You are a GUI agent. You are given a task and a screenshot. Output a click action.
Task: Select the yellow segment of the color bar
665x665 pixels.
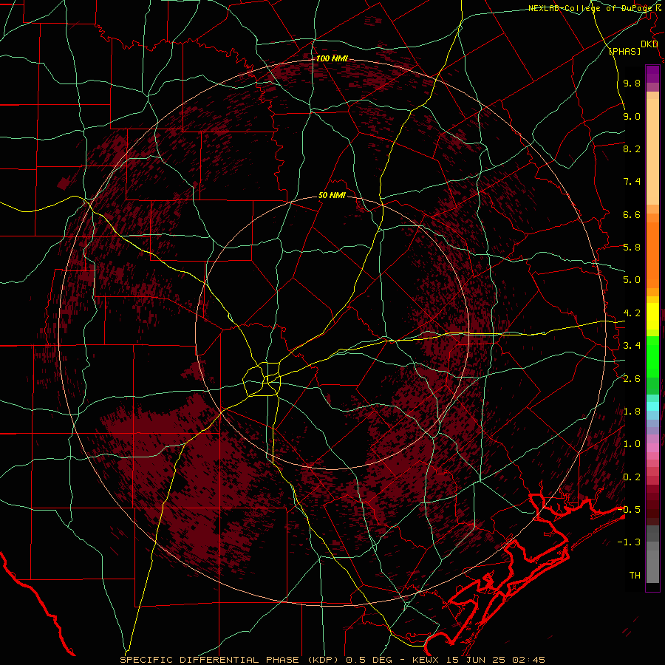point(652,316)
